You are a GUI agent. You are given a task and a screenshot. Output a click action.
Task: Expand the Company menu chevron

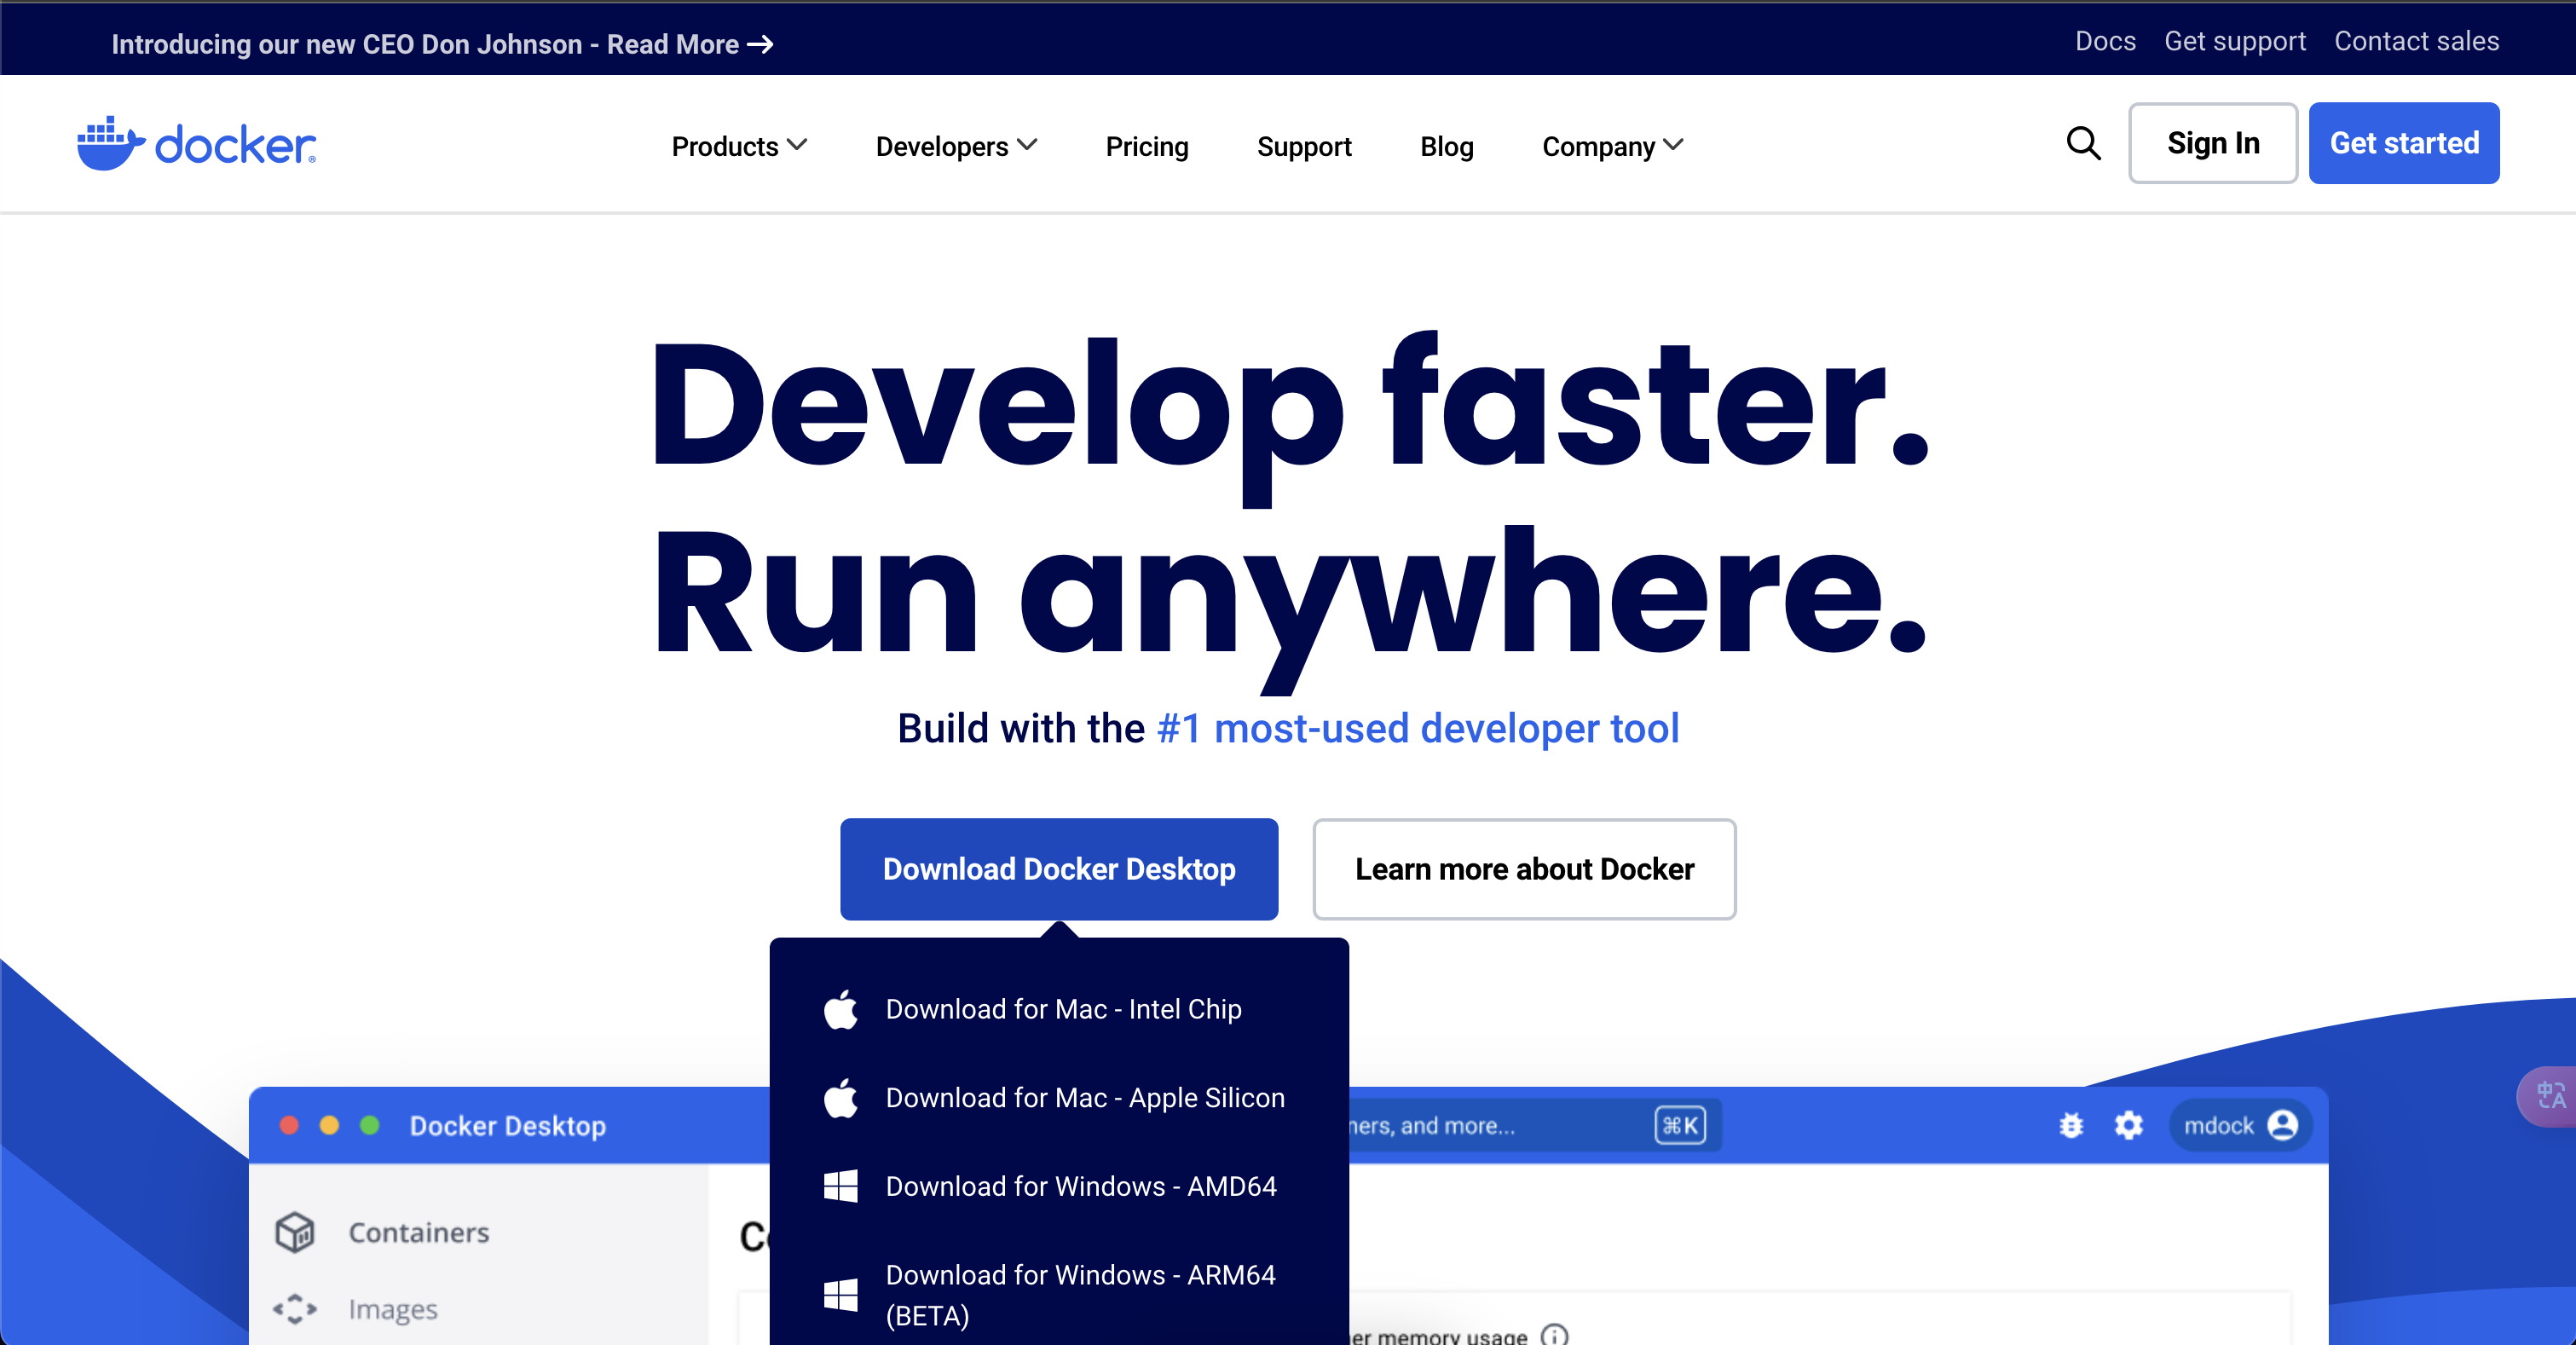(x=1676, y=145)
